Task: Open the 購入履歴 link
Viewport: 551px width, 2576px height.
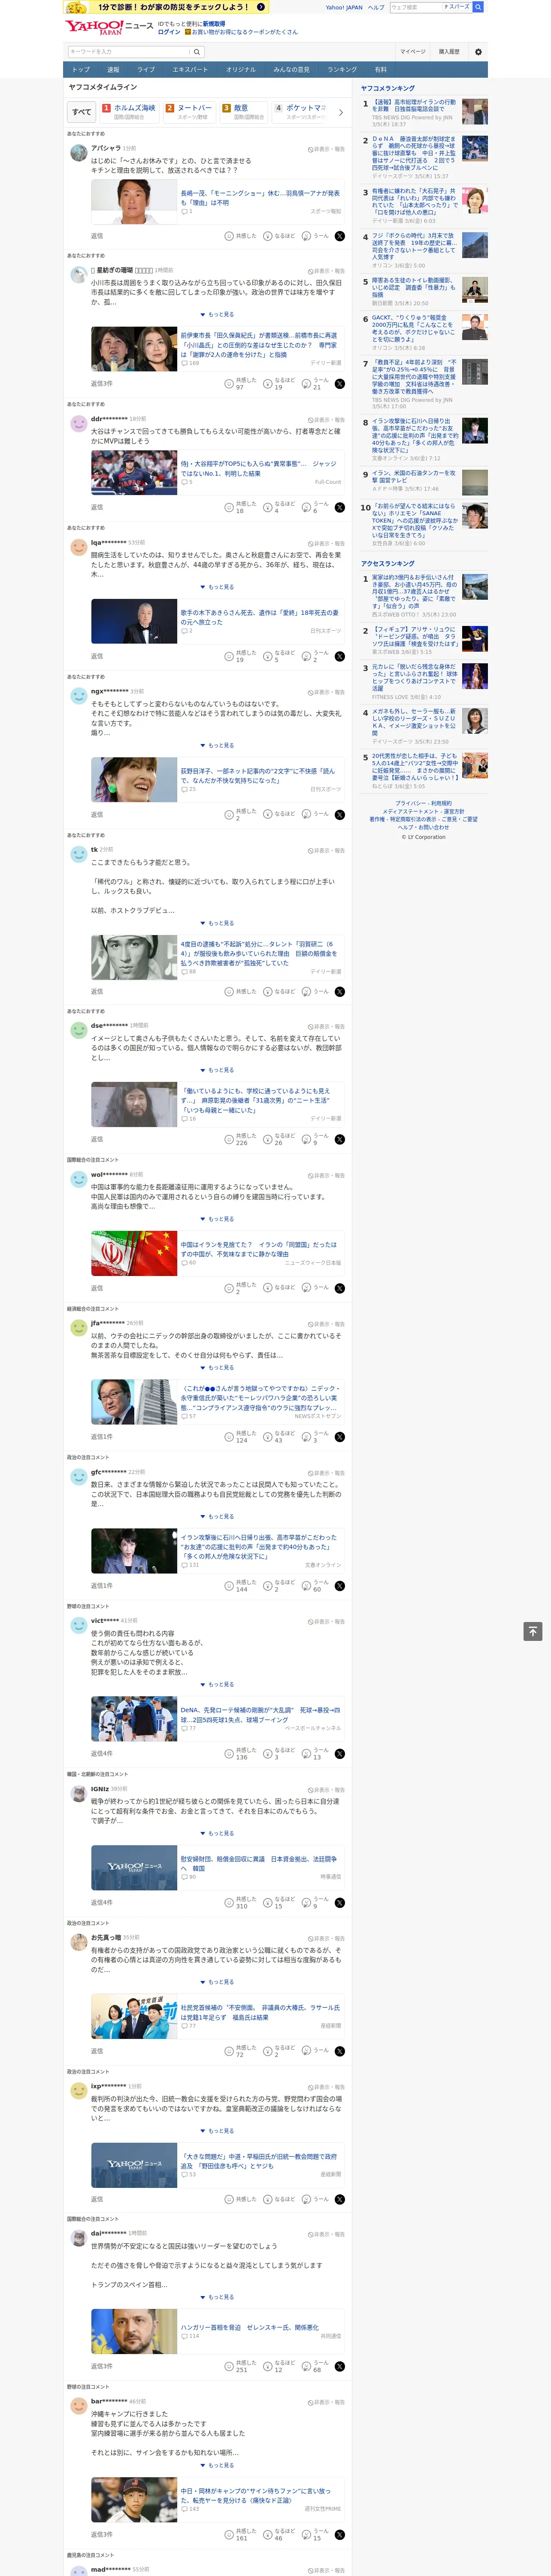Action: click(x=449, y=52)
